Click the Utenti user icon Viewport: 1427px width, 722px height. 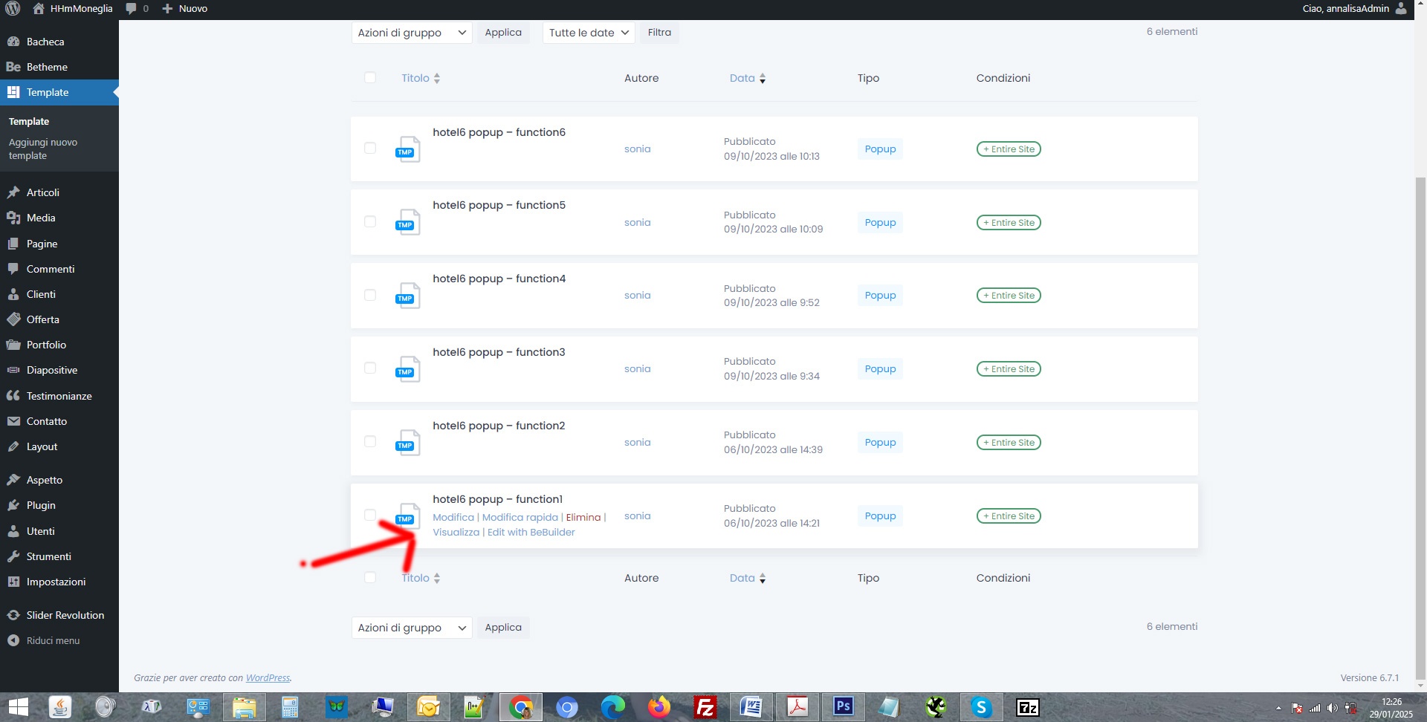[x=13, y=531]
